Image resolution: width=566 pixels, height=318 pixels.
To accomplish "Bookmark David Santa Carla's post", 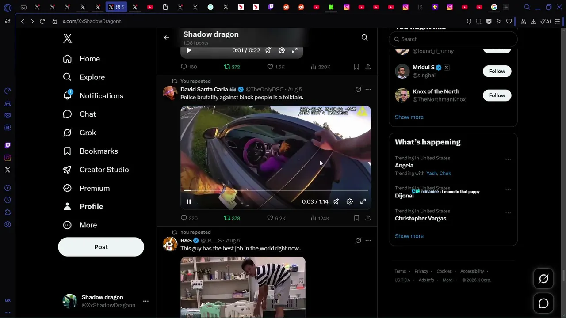I will point(356,218).
